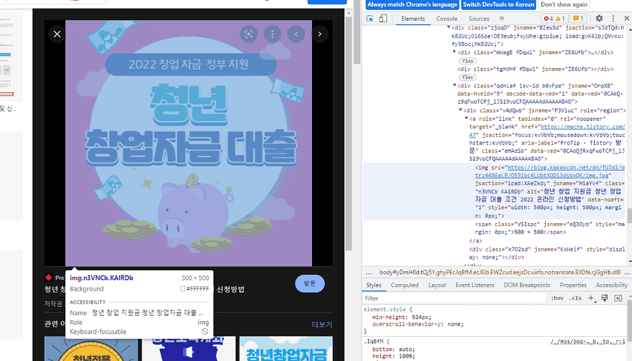This screenshot has width=632, height=361.
Task: Open the Properties pane tab
Action: coord(573,285)
